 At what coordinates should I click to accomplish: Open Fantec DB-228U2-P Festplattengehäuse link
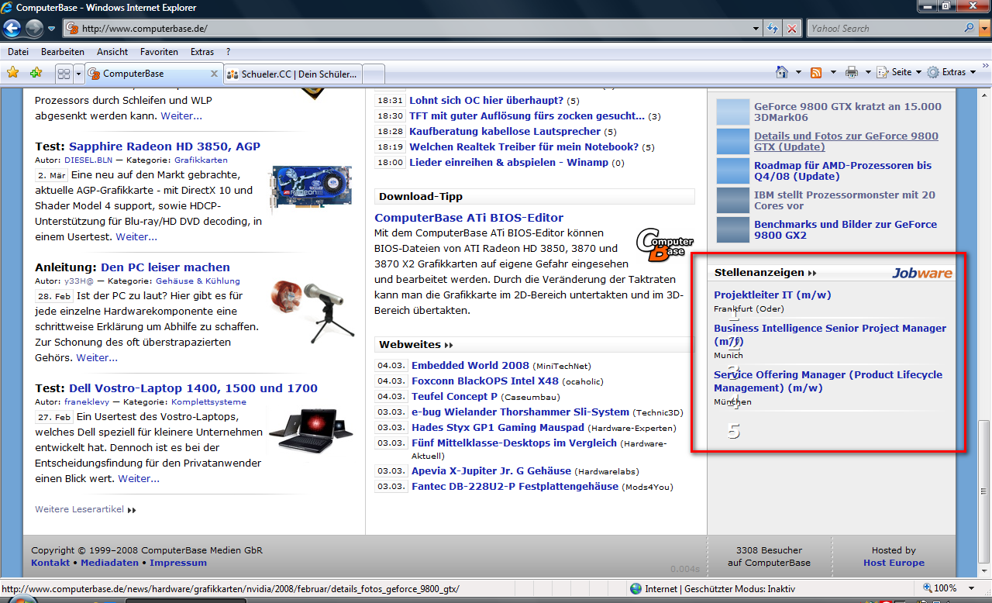[x=515, y=486]
